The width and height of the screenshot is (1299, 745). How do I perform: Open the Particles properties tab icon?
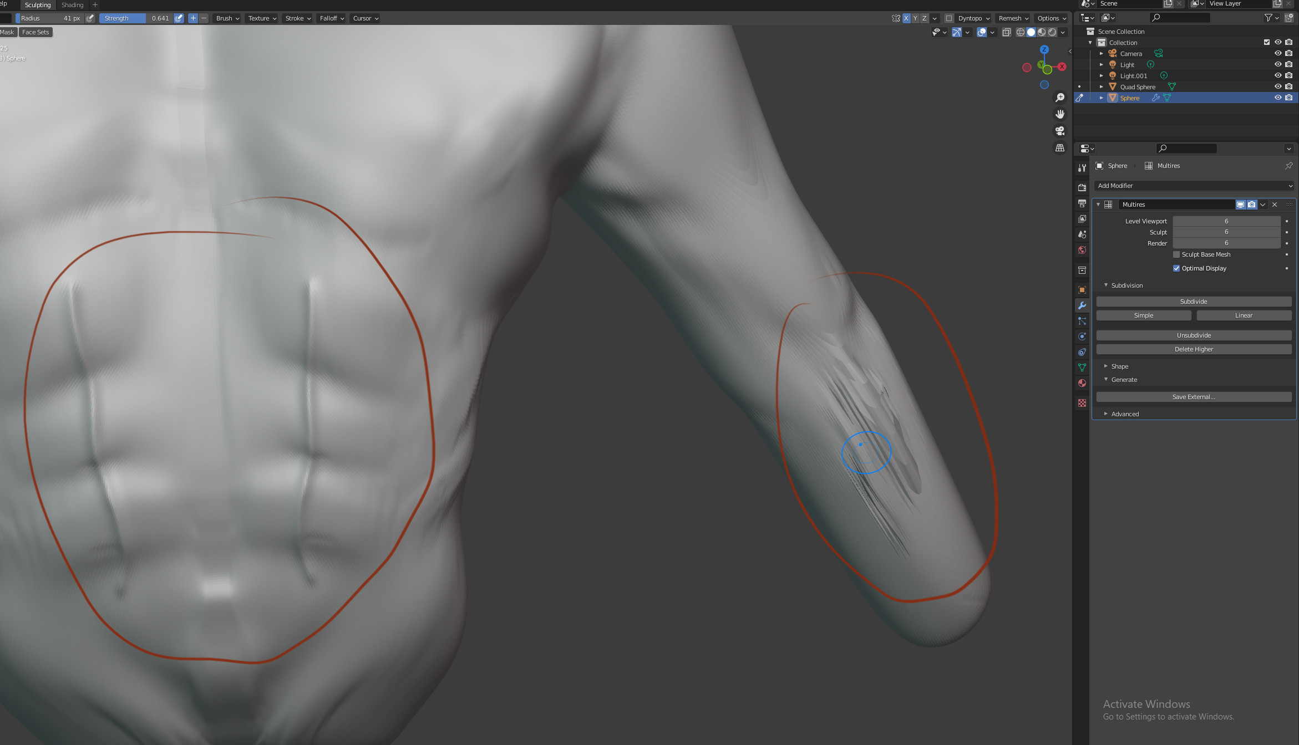point(1082,321)
